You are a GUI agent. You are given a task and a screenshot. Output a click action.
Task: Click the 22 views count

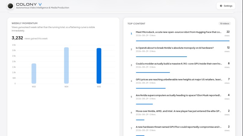228,32
